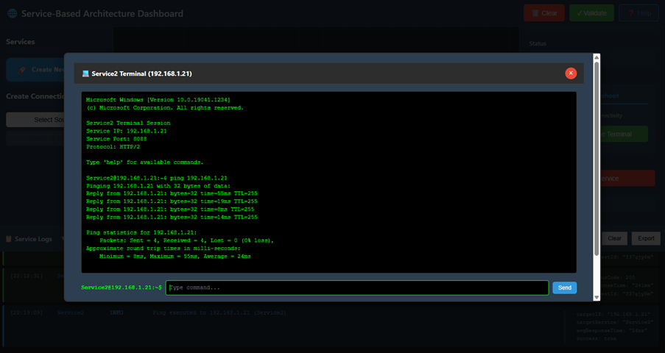Click 'Service2 Terminal Session' line

(x=128, y=123)
